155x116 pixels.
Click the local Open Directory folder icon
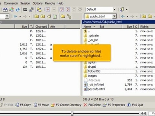click(63, 16)
